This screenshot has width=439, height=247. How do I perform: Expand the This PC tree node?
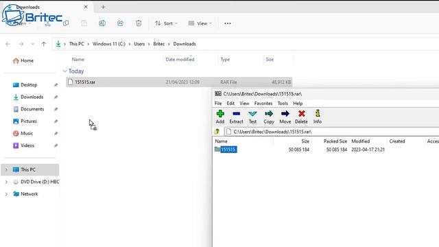click(6, 169)
